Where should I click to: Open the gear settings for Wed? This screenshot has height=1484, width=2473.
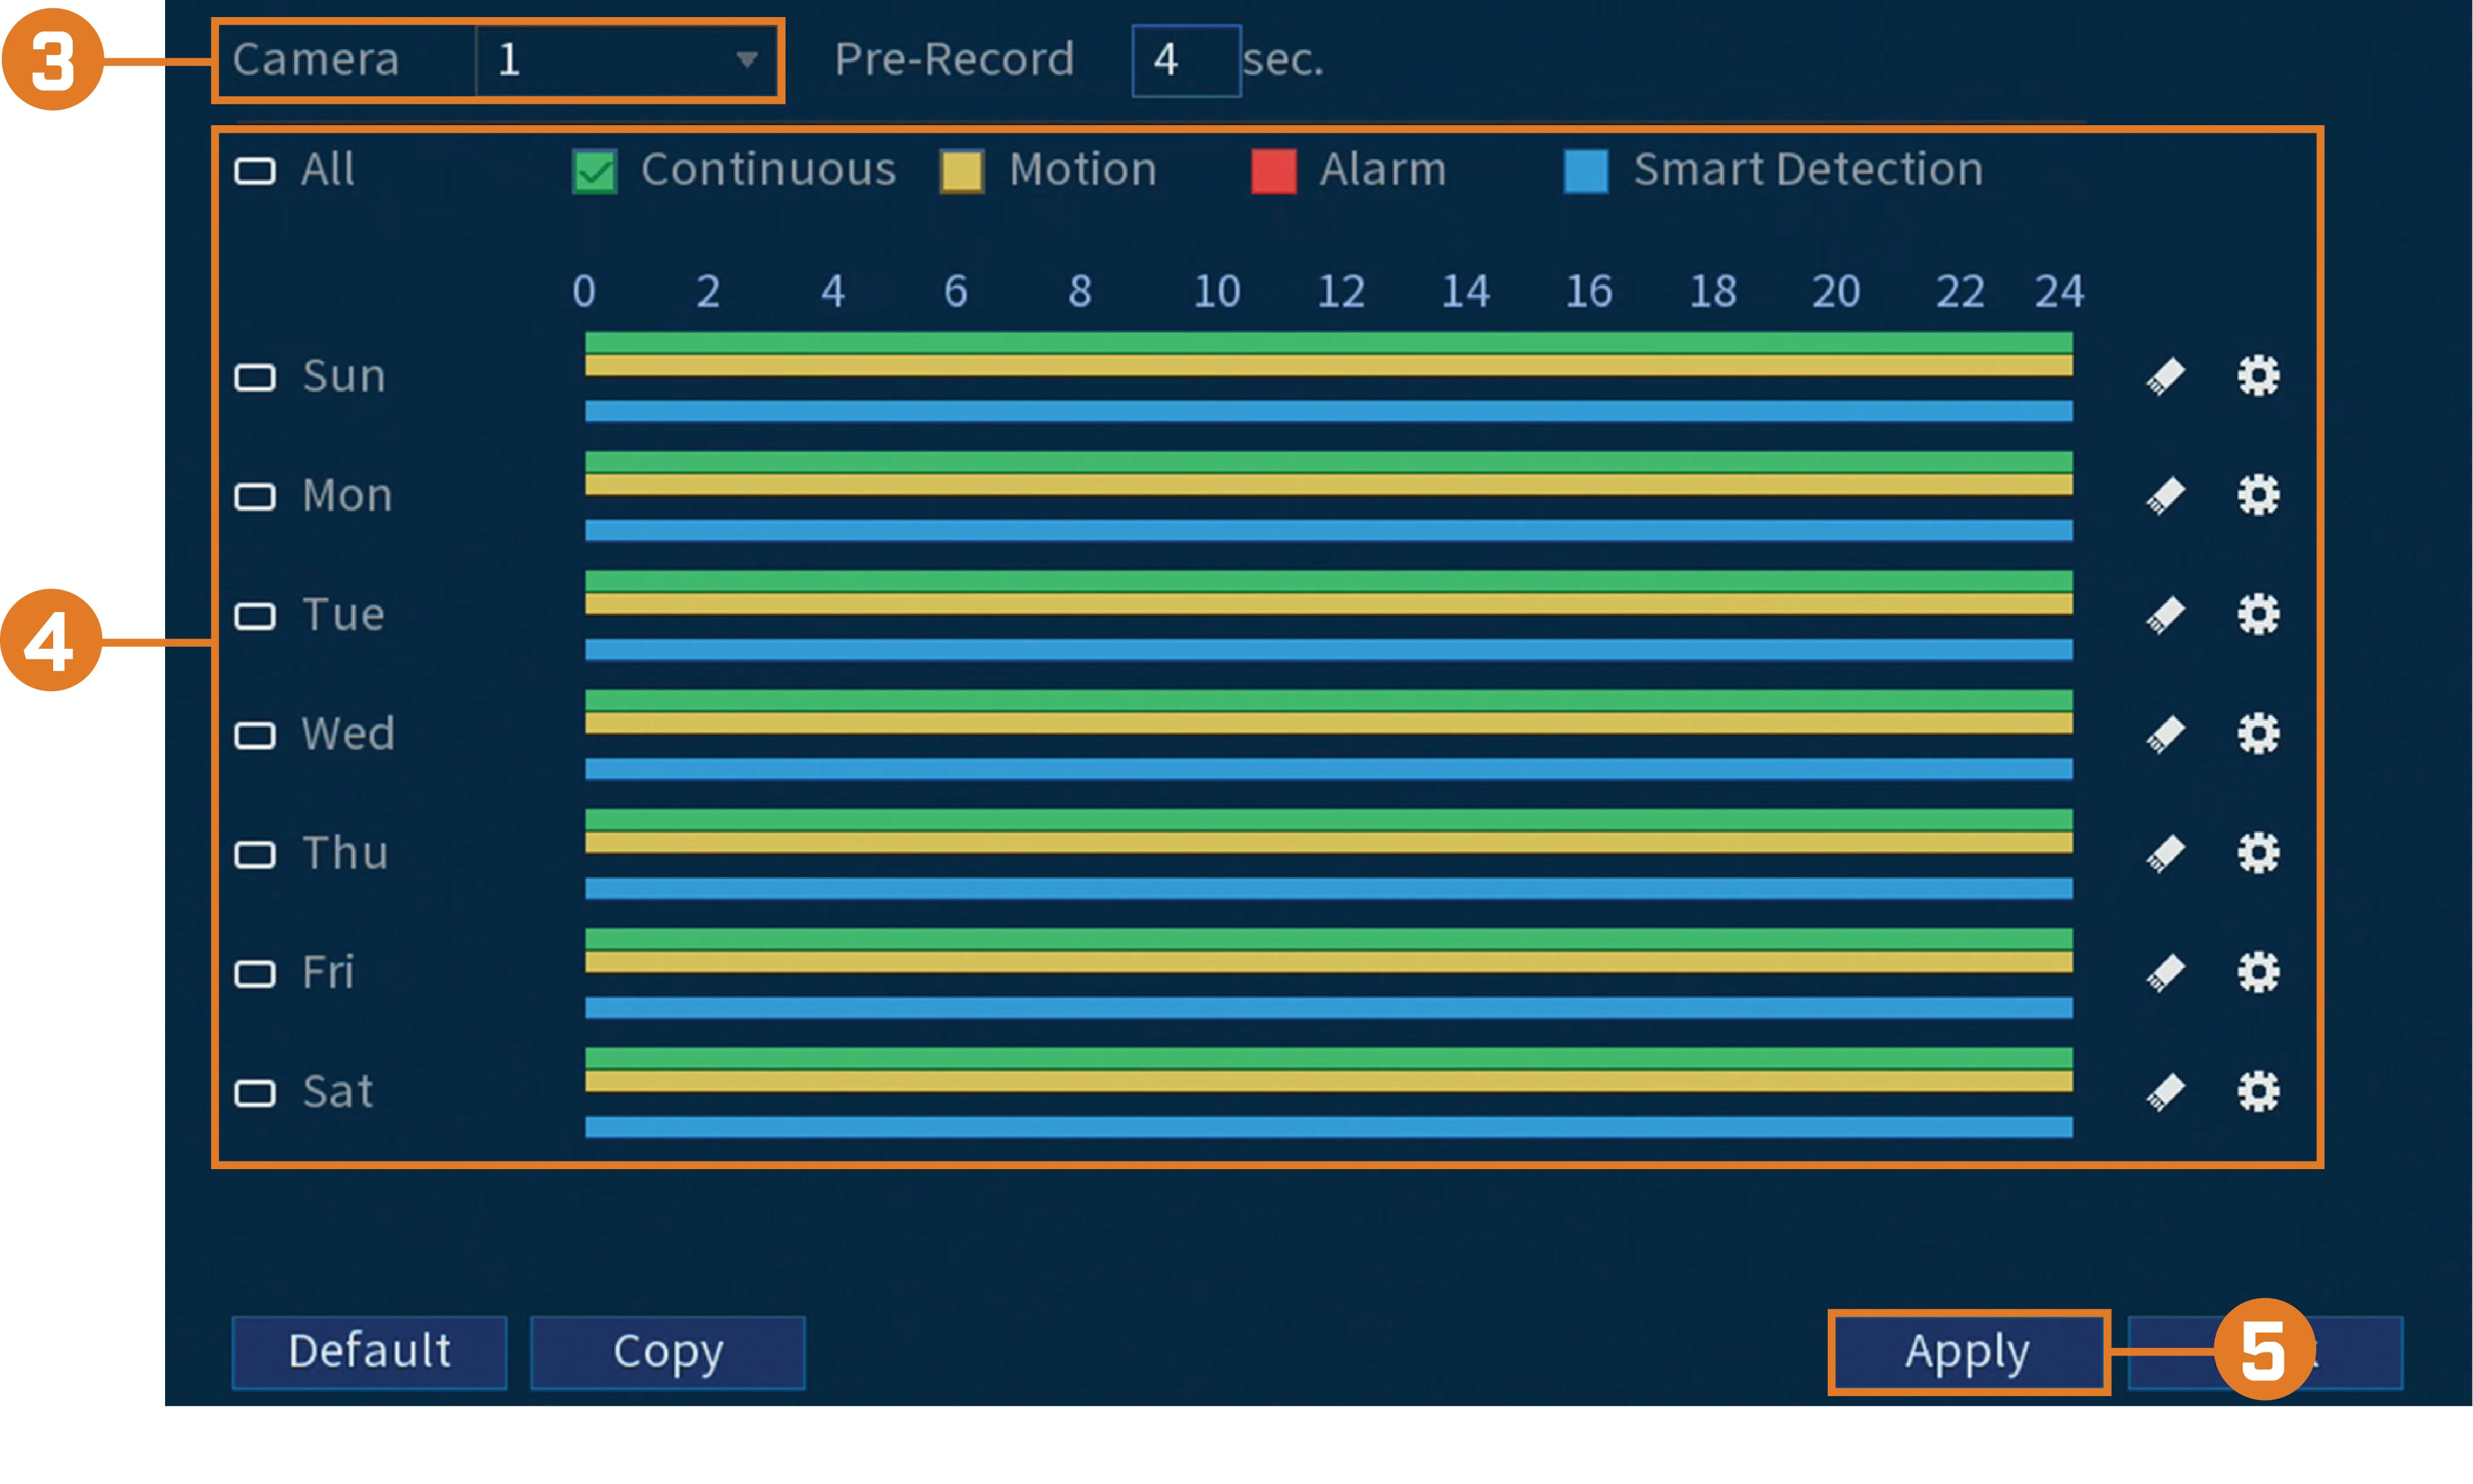(2258, 733)
